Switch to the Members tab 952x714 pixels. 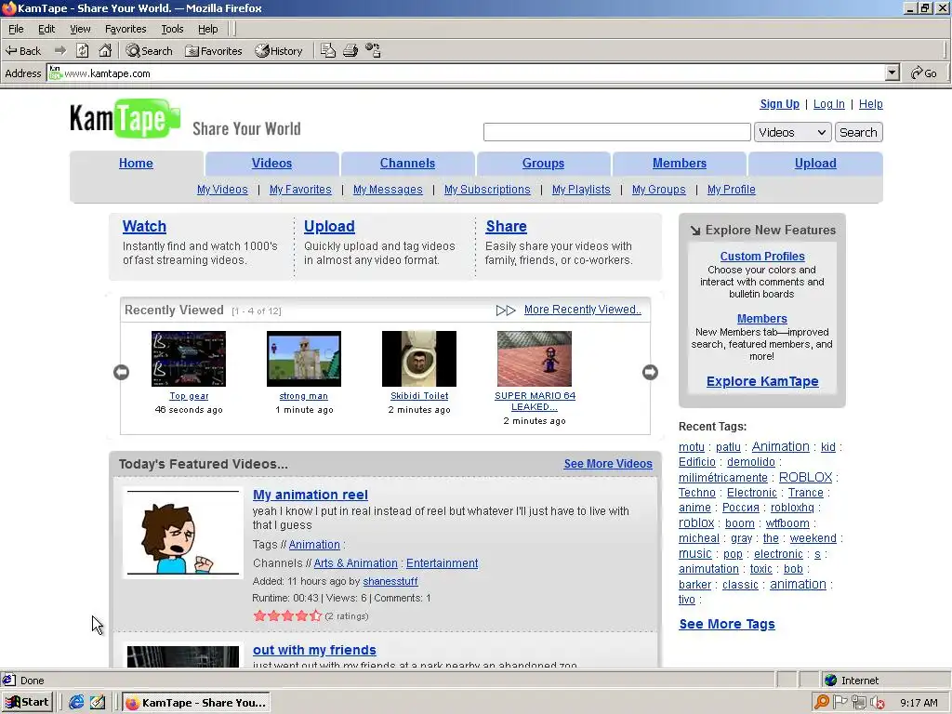point(680,164)
